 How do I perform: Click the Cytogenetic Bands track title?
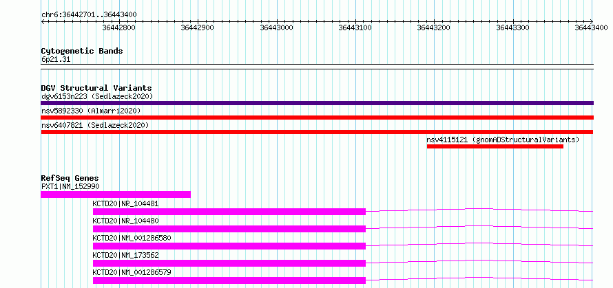[82, 51]
